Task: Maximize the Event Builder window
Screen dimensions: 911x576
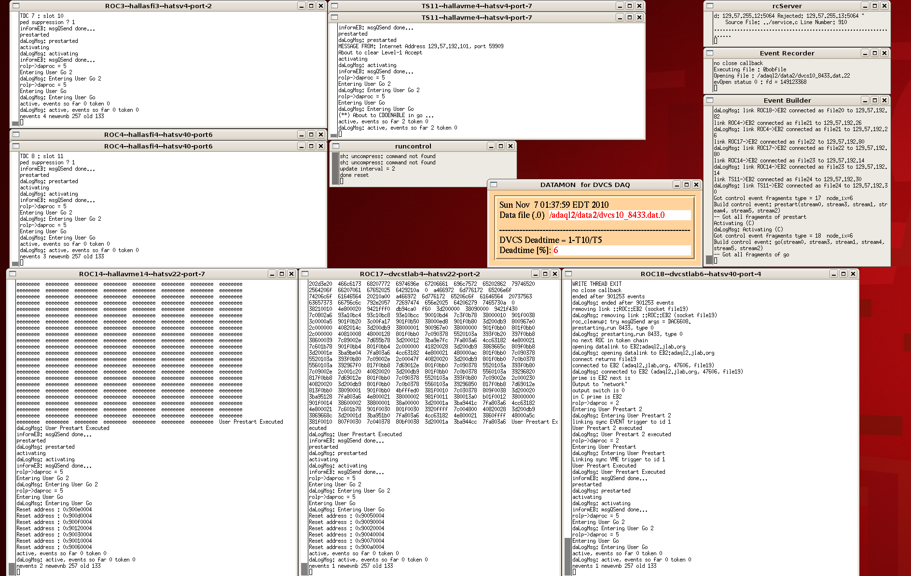Action: click(875, 100)
